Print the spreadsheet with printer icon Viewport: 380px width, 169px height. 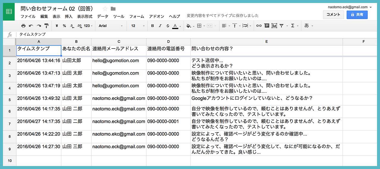[x=23, y=26]
